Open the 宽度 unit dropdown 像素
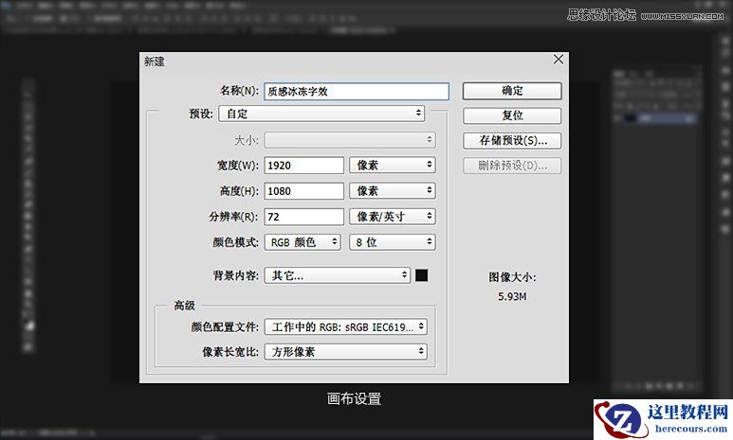The width and height of the screenshot is (733, 440). pyautogui.click(x=393, y=165)
